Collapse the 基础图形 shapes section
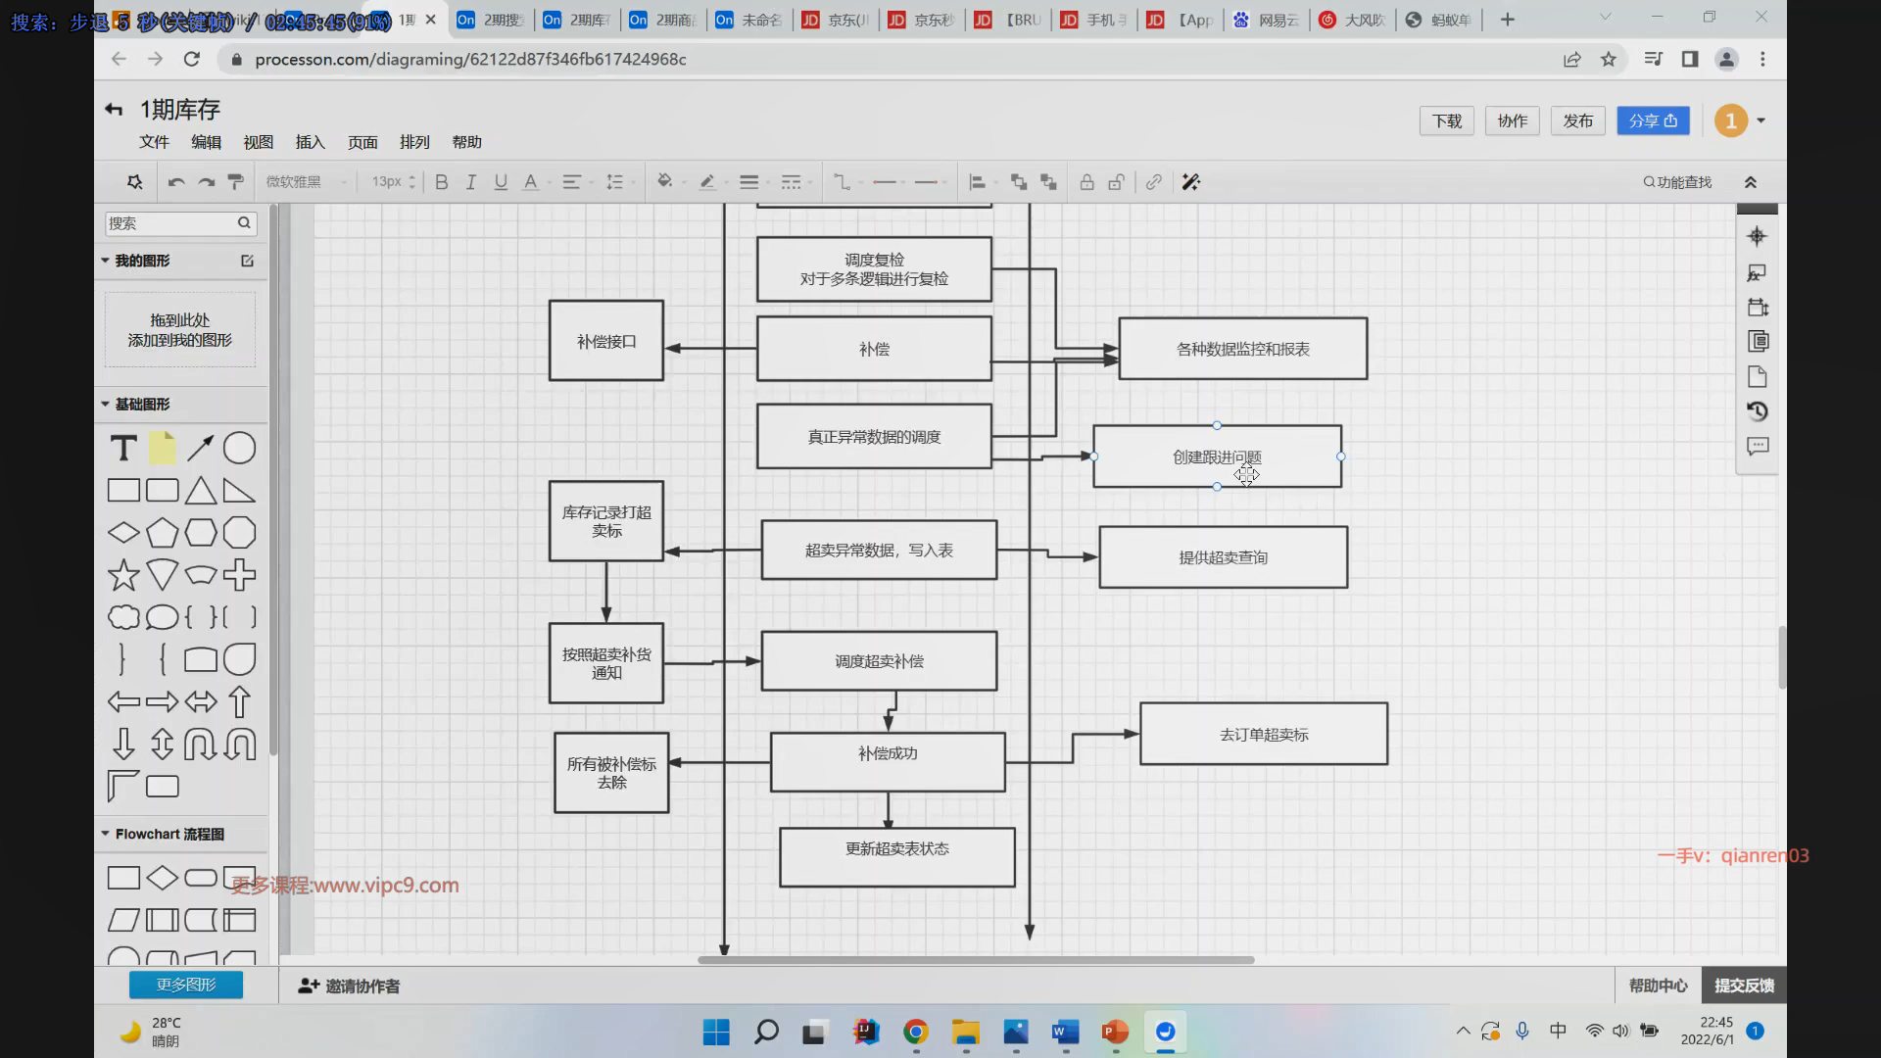This screenshot has height=1058, width=1881. click(105, 404)
